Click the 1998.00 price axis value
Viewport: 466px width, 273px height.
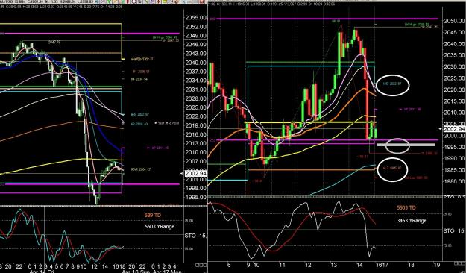(x=196, y=188)
